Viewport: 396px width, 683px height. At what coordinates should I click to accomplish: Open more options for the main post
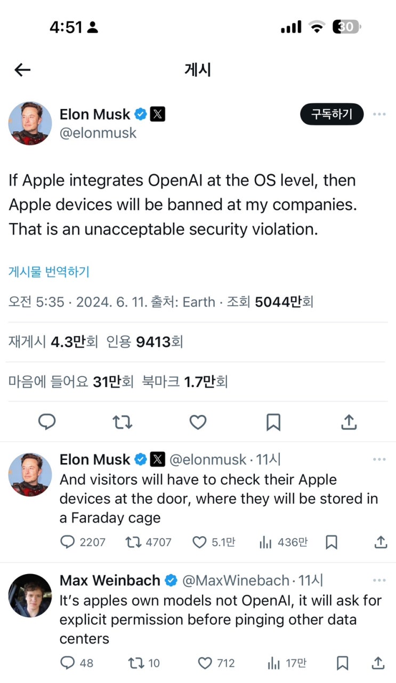(379, 114)
